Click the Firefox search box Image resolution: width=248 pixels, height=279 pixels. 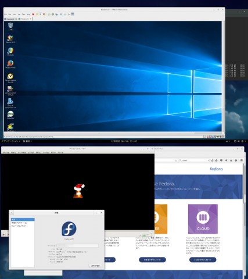(194, 160)
